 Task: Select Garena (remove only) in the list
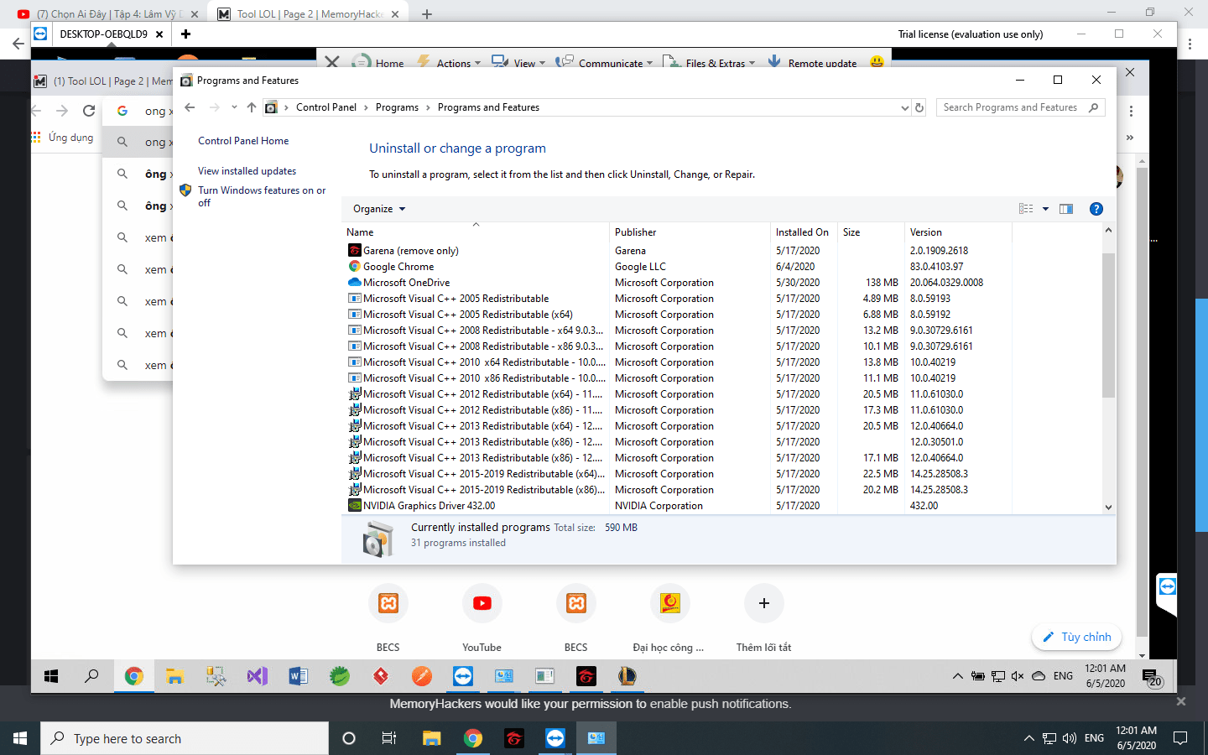click(679, 251)
